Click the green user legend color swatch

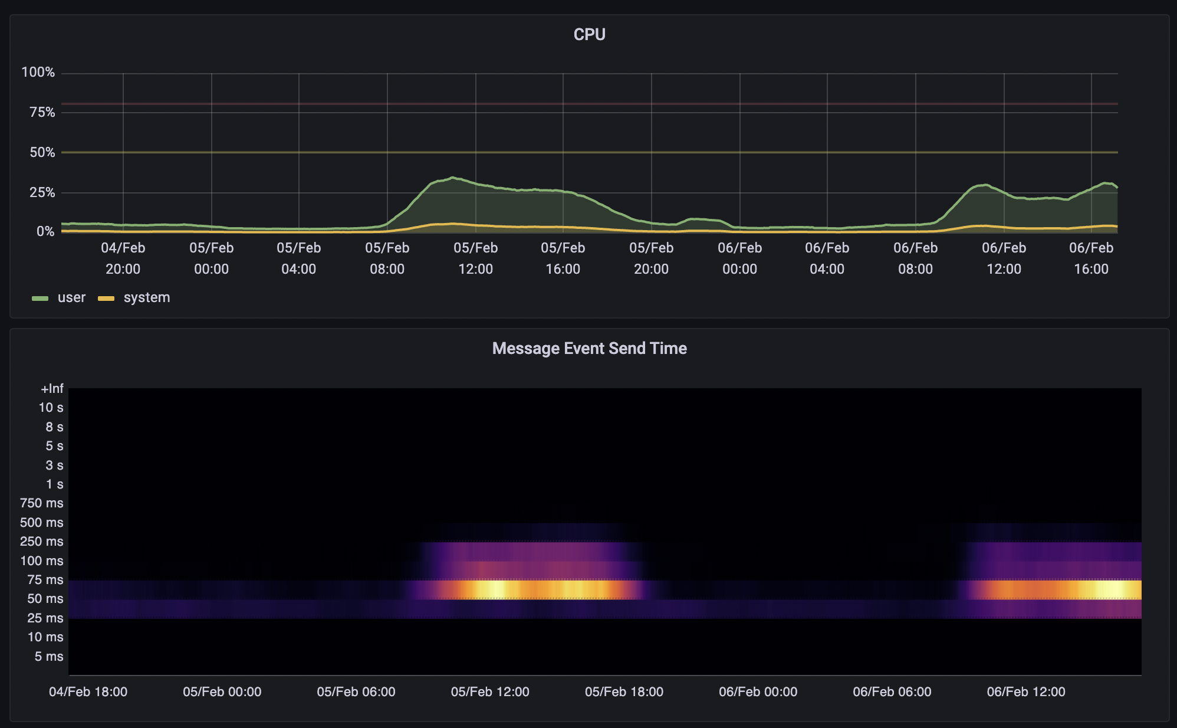coord(40,299)
